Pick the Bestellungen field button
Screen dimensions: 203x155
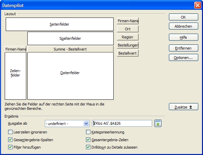[x=127, y=45]
